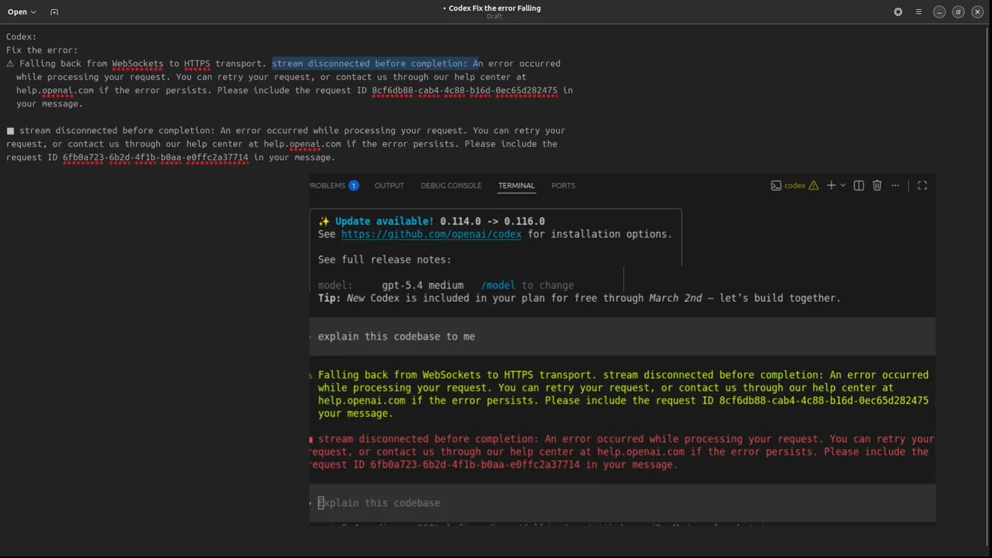Viewport: 992px width, 558px height.
Task: Click the vertical scrollbar of the editor
Action: click(x=986, y=285)
